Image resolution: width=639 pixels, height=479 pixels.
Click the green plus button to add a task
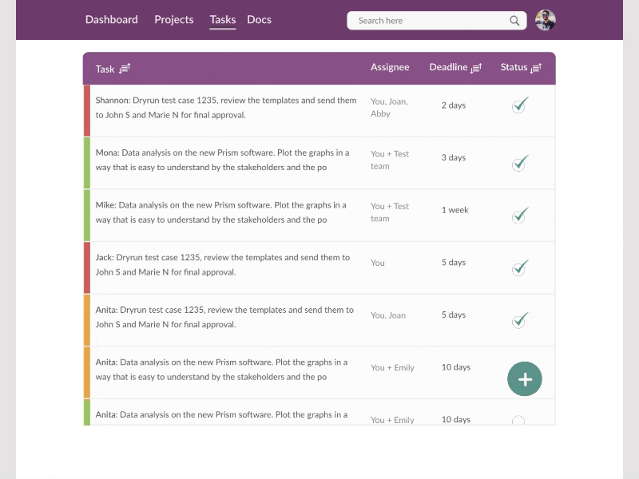tap(525, 379)
